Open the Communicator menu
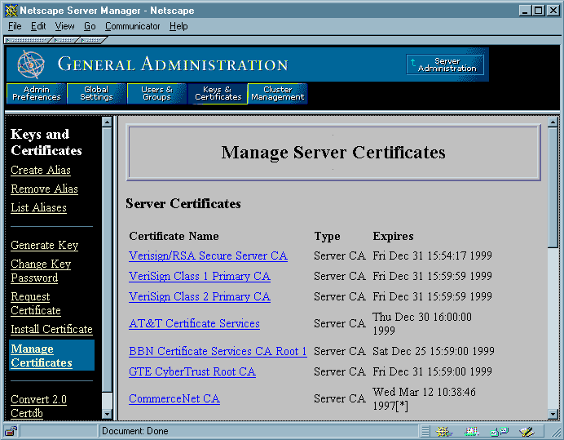Image resolution: width=564 pixels, height=440 pixels. pos(132,26)
